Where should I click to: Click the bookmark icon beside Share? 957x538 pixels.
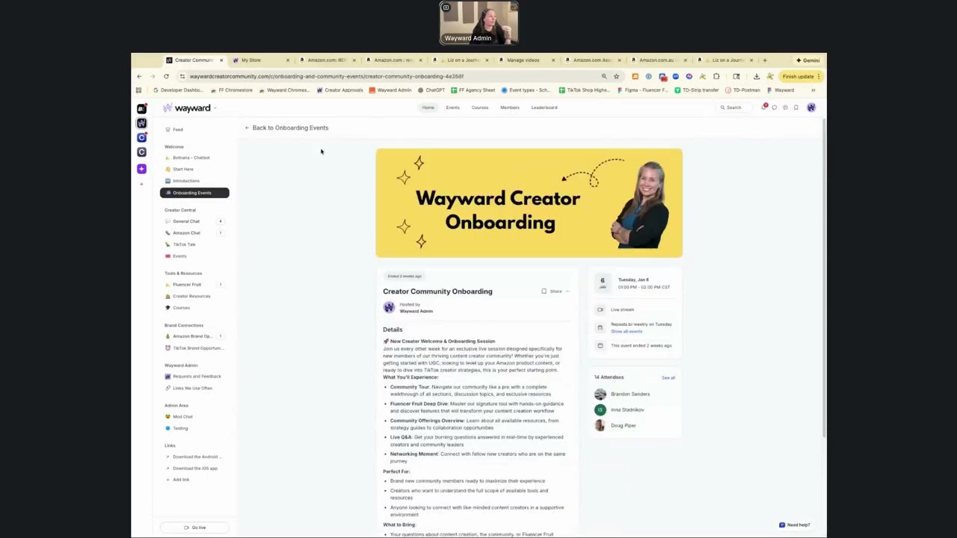[544, 291]
